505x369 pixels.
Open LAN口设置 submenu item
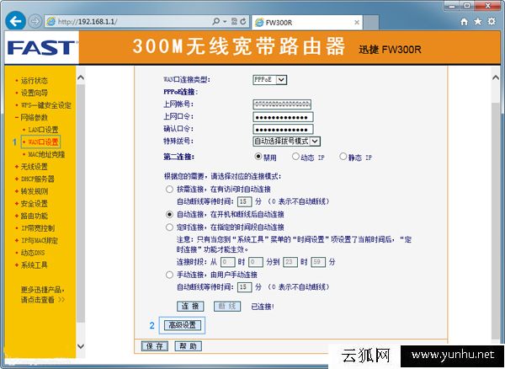point(43,130)
